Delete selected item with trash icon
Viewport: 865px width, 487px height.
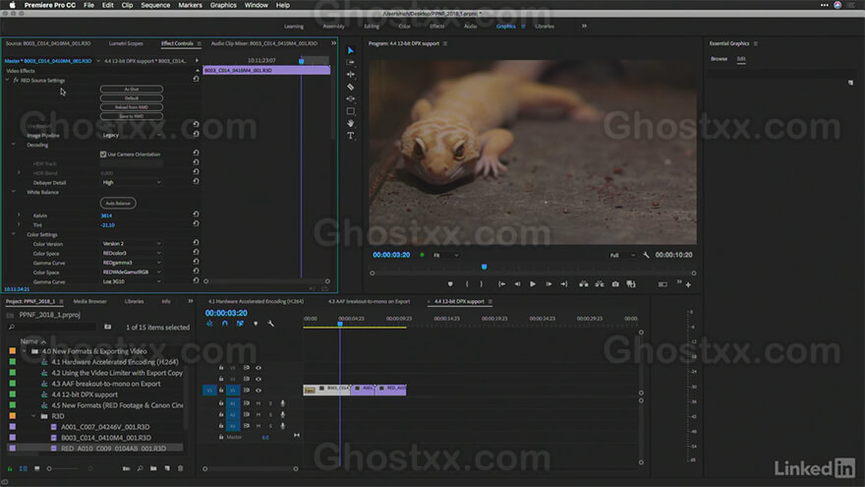[181, 468]
